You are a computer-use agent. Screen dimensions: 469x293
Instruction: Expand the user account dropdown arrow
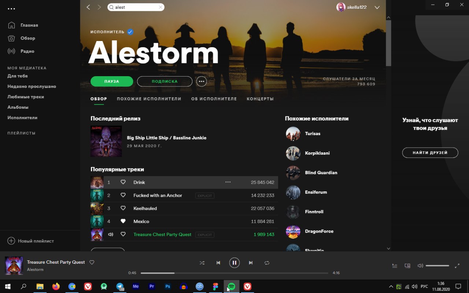(377, 7)
